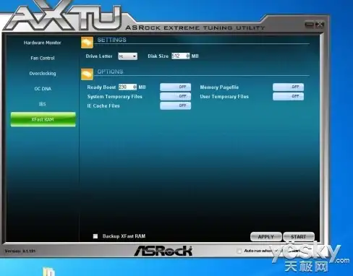Minimize the AXTU utility window
This screenshot has height=276, width=353.
coord(310,25)
